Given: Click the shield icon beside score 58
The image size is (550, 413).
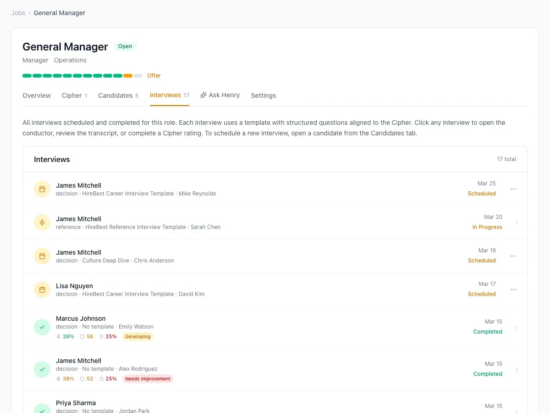Looking at the screenshot, I should pos(82,336).
